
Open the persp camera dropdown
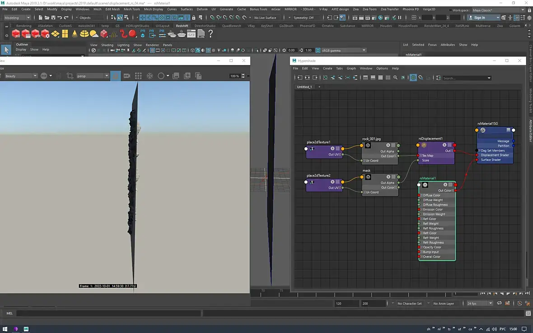[x=93, y=76]
